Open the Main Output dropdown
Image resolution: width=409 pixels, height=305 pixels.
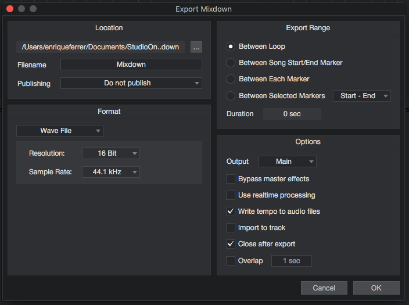point(288,162)
